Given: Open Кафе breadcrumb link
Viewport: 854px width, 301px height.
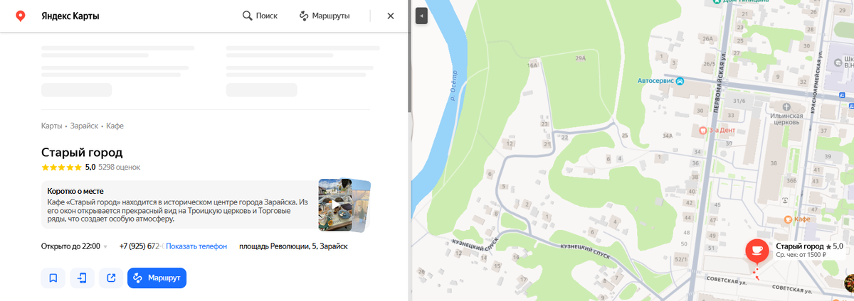Looking at the screenshot, I should 115,126.
